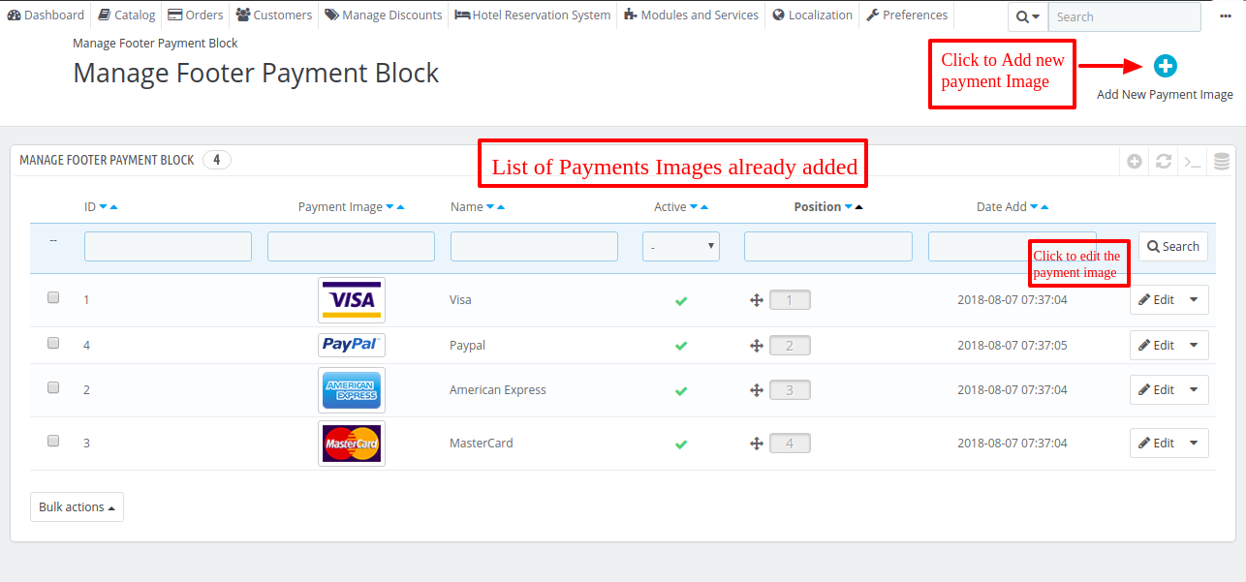The height and width of the screenshot is (582, 1246).
Task: Open Hotel Reservation System menu
Action: [533, 15]
